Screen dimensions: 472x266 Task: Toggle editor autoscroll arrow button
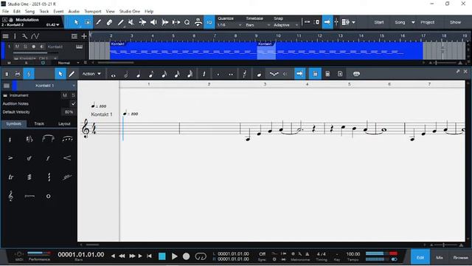pos(299,74)
